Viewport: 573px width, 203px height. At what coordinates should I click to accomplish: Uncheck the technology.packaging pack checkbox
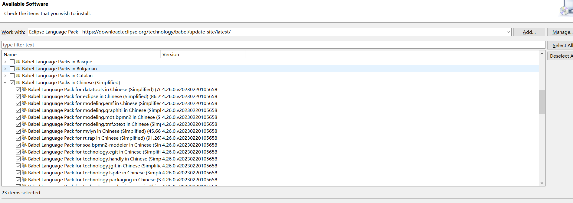click(18, 180)
